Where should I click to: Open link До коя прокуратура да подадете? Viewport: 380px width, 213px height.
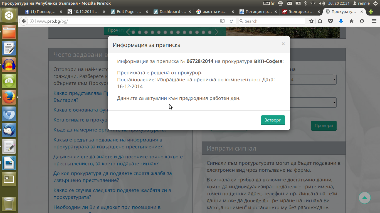click(x=113, y=177)
